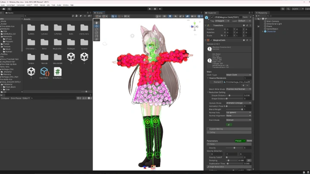Click the prefab asset with the curly braces icon
Image resolution: width=310 pixels, height=174 pixels.
point(44,72)
